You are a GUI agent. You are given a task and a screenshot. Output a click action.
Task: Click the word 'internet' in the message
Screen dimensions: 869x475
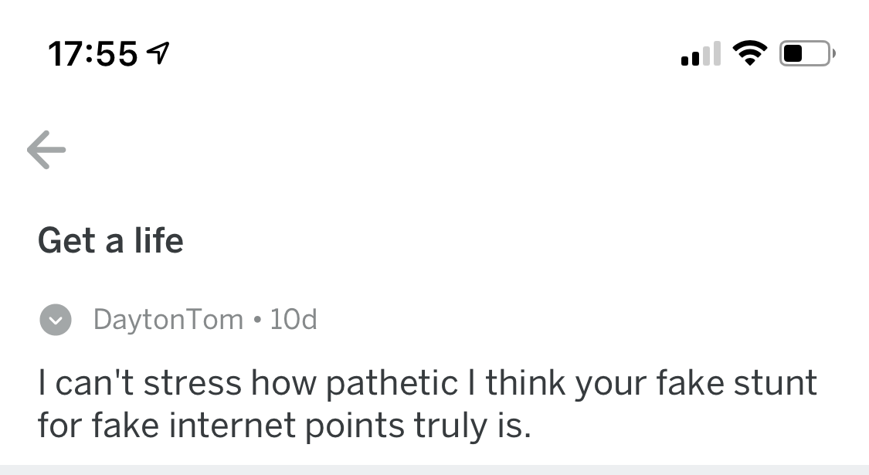tap(233, 426)
